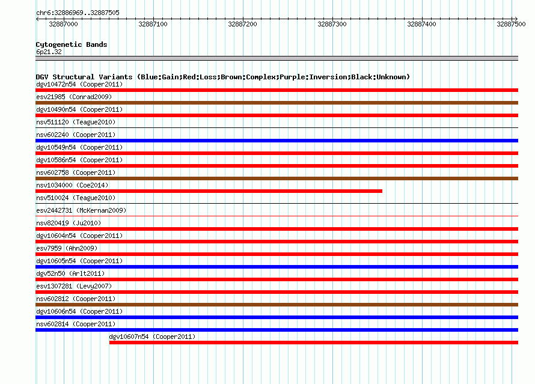Select the shorter nsv1034000 (Coe2014) red bar
The height and width of the screenshot is (384, 535).
click(x=209, y=191)
